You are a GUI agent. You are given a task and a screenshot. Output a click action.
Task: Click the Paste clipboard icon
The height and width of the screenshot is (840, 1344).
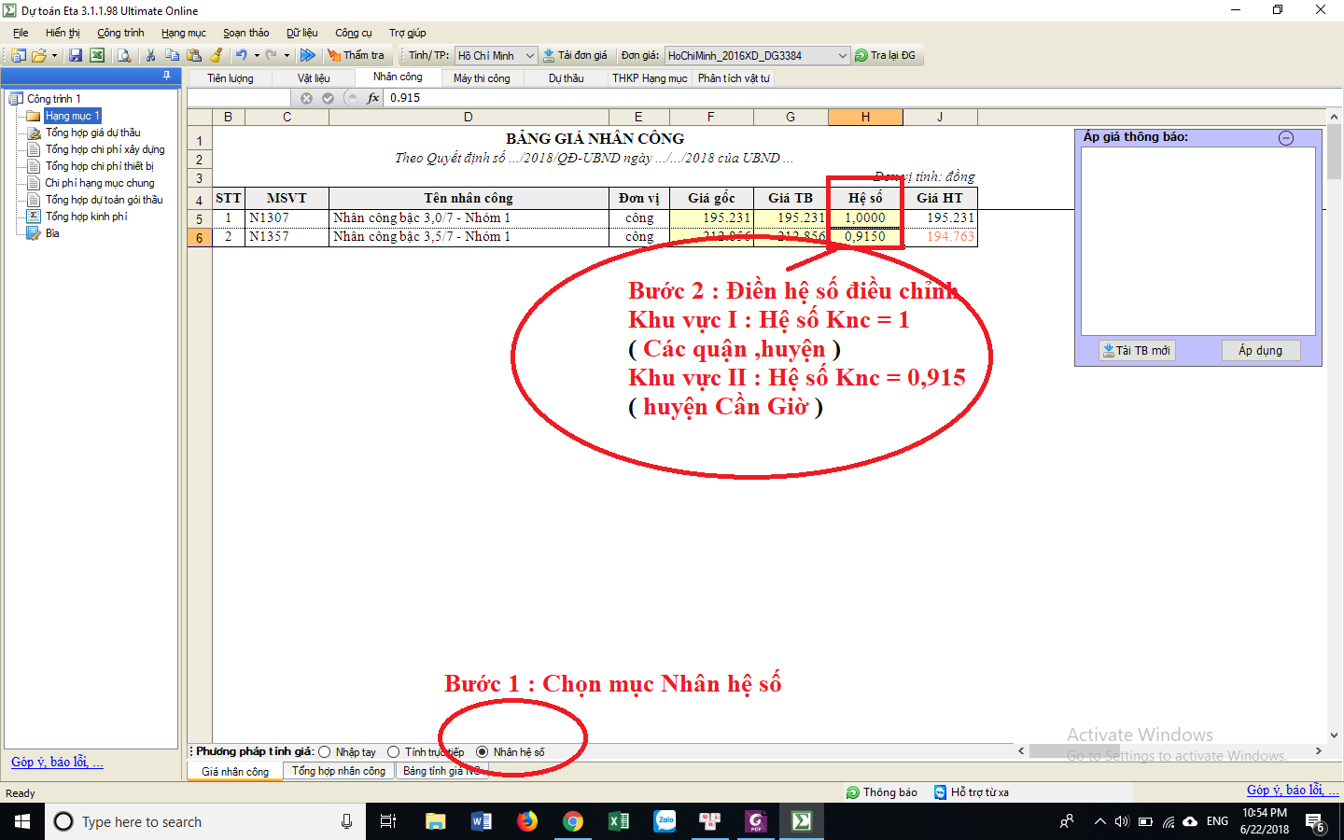(x=194, y=56)
